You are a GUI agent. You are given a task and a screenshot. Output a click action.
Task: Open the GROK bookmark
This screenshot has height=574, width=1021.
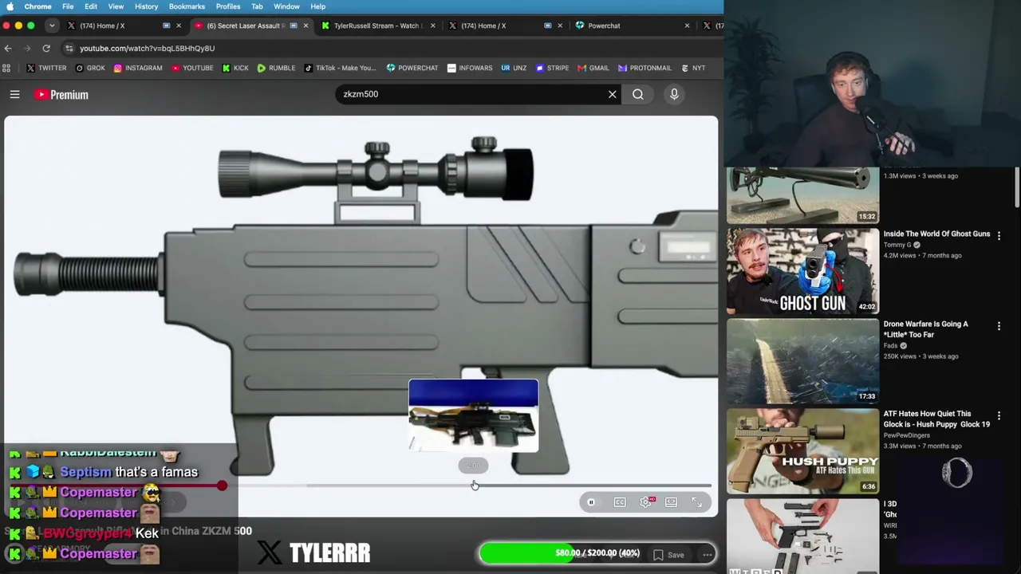(90, 68)
